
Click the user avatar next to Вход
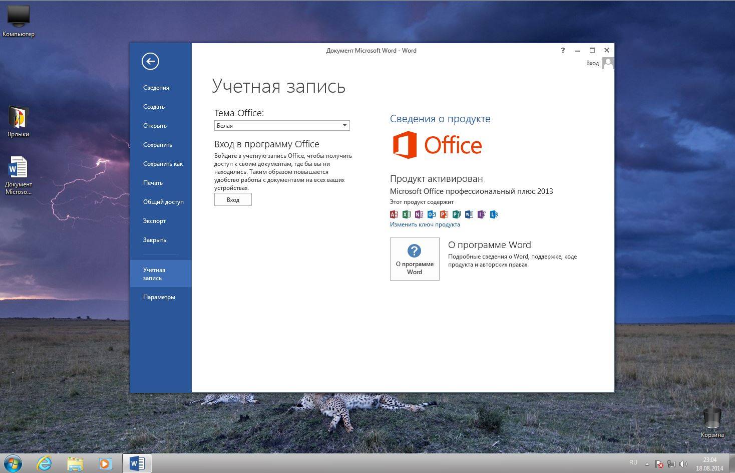pos(608,63)
